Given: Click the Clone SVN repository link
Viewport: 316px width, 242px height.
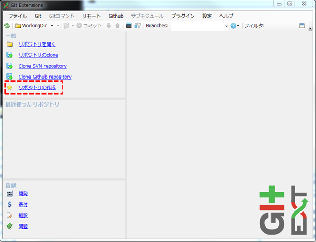Looking at the screenshot, I should point(42,66).
